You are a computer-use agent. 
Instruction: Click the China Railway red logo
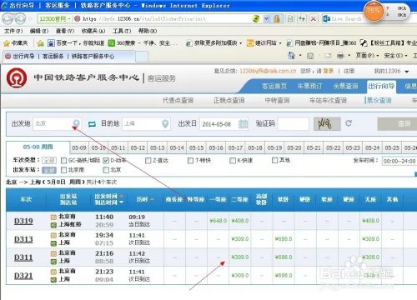click(x=17, y=78)
